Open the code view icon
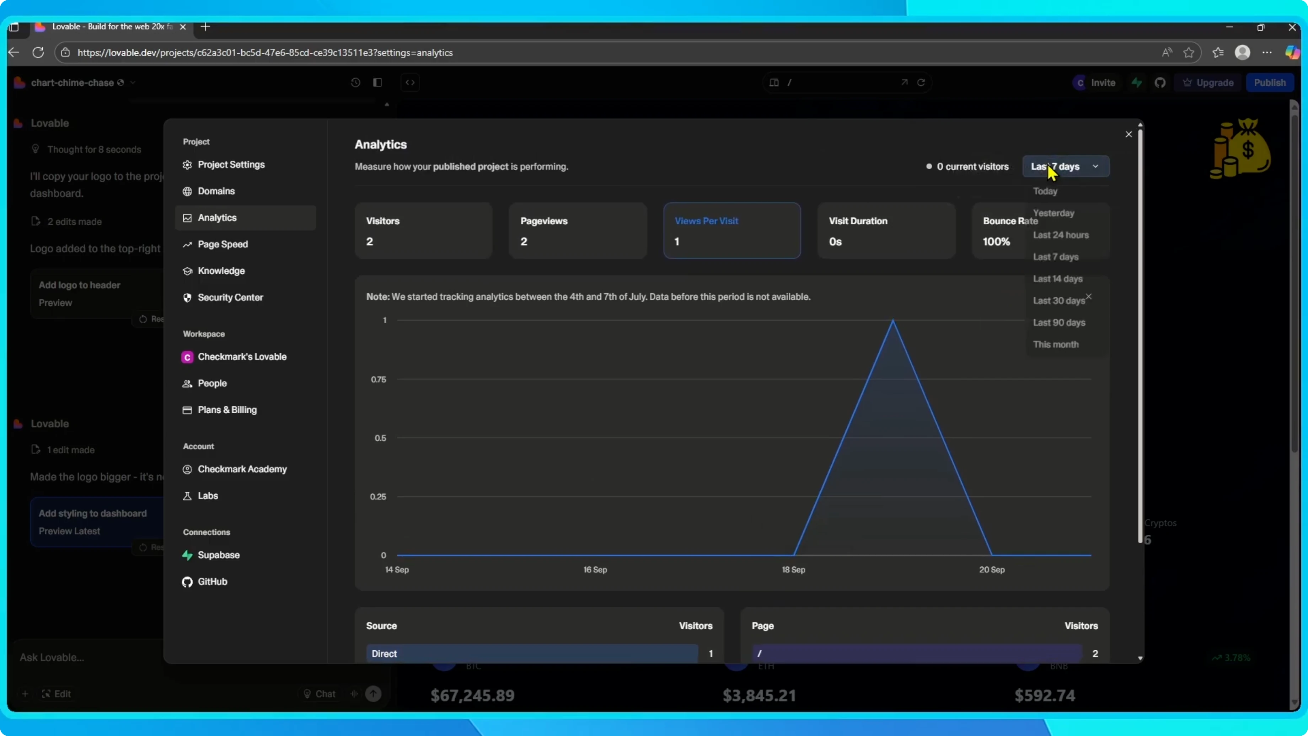 click(410, 82)
